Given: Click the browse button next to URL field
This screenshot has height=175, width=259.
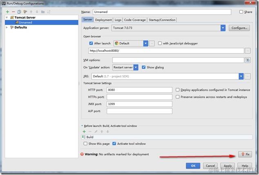Looking at the screenshot, I should (x=248, y=51).
